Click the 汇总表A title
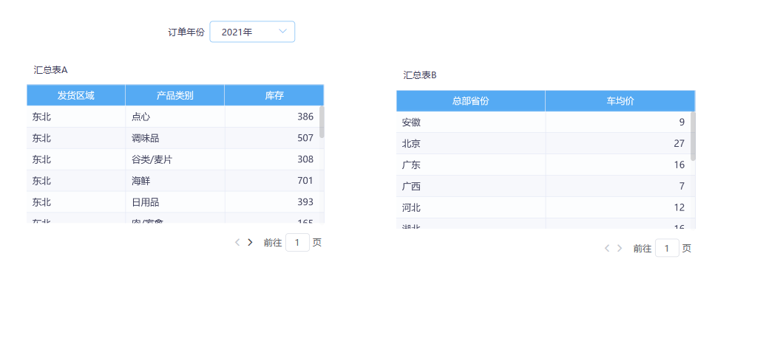The width and height of the screenshot is (763, 352). pos(50,70)
